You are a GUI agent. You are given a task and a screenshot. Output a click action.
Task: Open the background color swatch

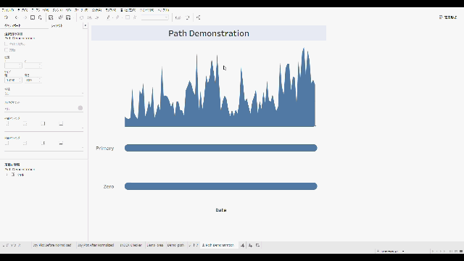tap(80, 108)
